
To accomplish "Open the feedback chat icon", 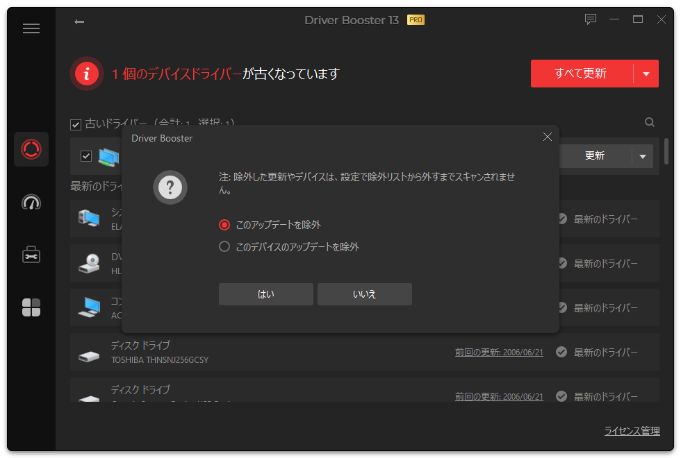I will (x=591, y=20).
